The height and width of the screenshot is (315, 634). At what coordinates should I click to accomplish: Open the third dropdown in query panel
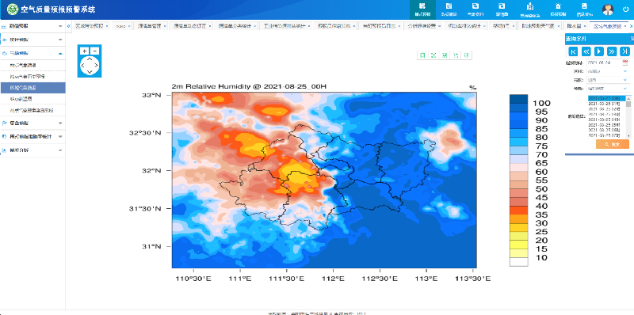pyautogui.click(x=607, y=88)
